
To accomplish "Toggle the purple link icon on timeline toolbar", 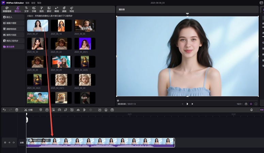I will coord(262,110).
